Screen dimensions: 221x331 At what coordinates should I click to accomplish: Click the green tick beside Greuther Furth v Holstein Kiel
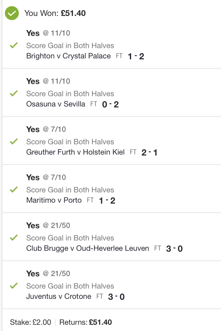click(14, 141)
